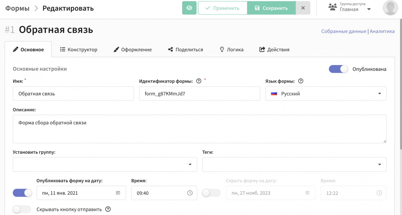This screenshot has height=215, width=402.
Task: Open the Язык формы language dropdown
Action: [326, 94]
